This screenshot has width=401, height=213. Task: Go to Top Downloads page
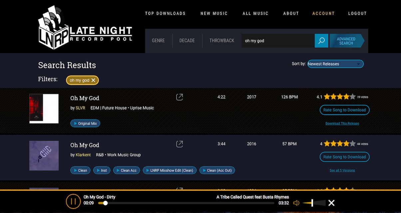point(165,14)
